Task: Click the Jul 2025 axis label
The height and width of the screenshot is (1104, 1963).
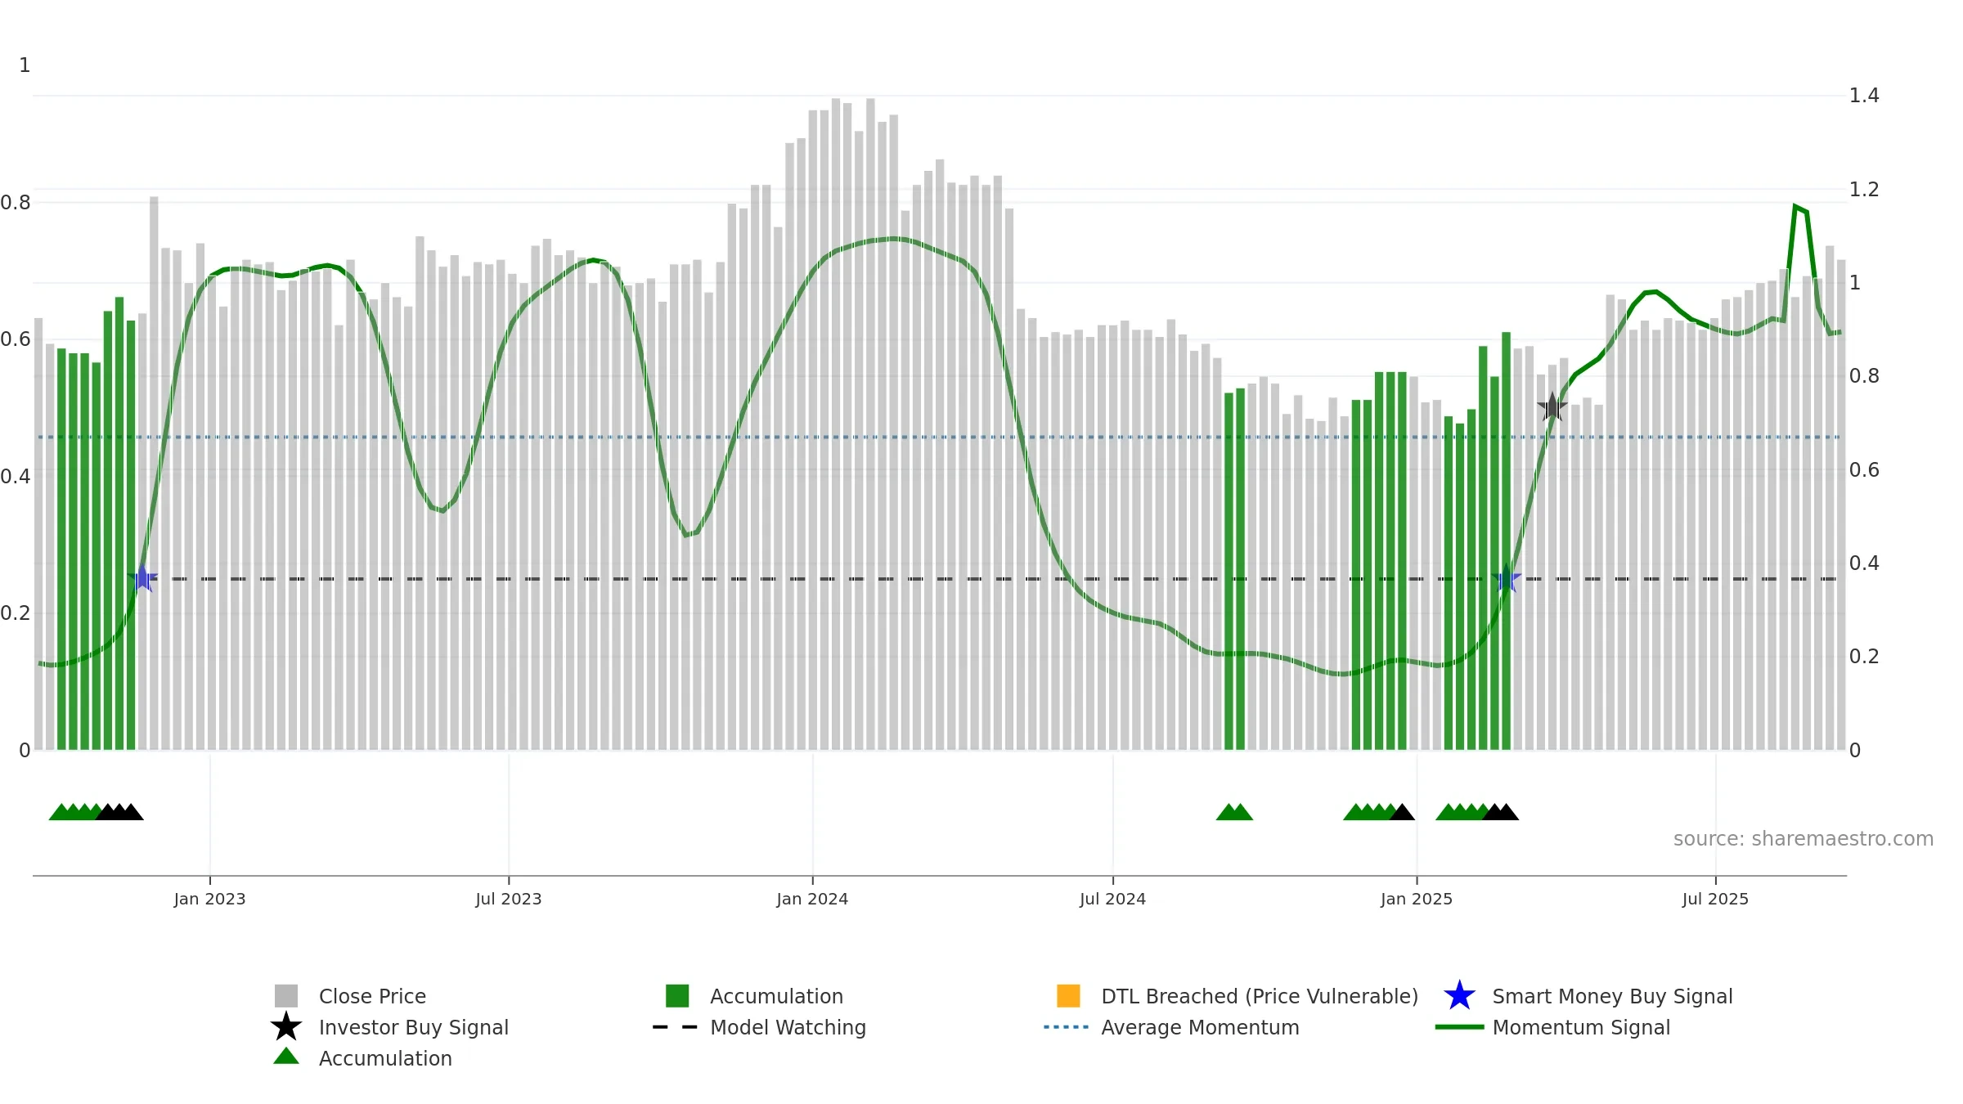Action: [x=1715, y=900]
